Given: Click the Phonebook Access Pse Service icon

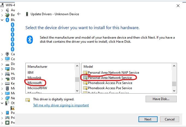Looking at the screenshot, I should coord(85,88).
